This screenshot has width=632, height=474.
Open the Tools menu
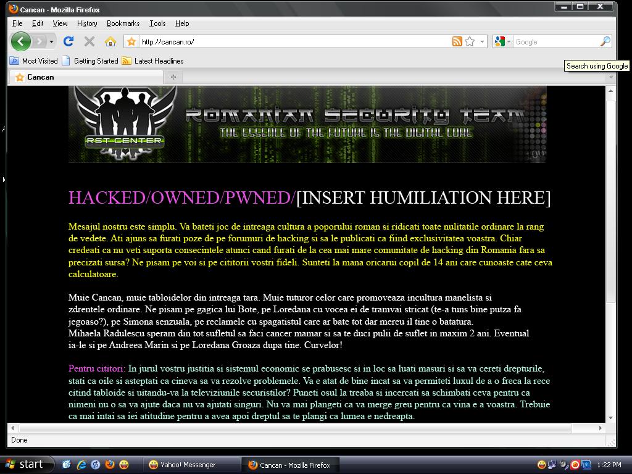click(157, 23)
